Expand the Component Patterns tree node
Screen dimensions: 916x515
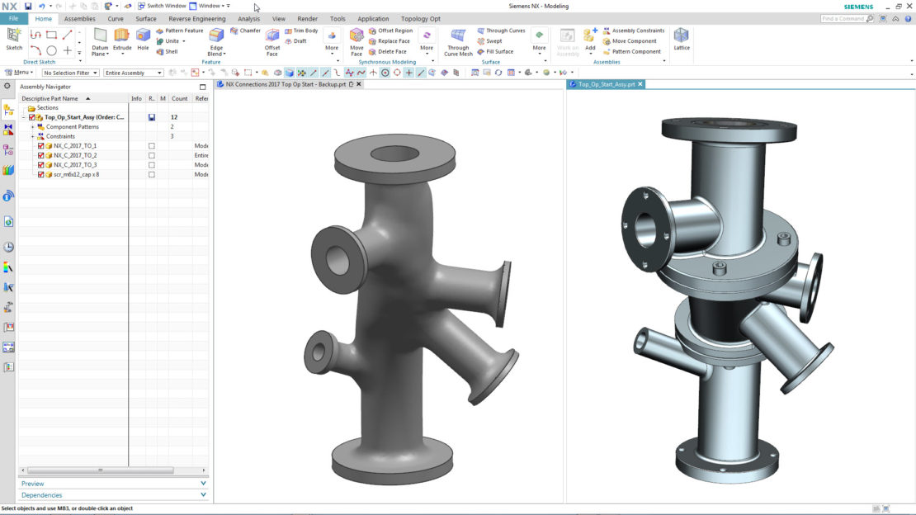[x=32, y=127]
